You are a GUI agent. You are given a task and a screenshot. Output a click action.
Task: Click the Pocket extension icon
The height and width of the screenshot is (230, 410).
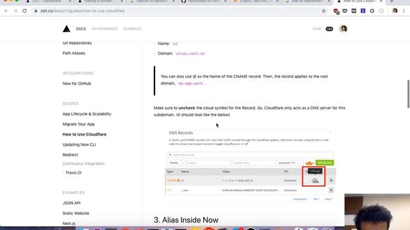click(x=345, y=11)
